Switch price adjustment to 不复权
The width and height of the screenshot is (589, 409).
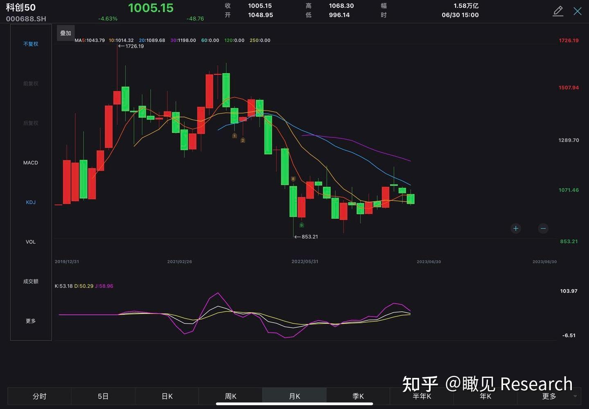click(30, 44)
